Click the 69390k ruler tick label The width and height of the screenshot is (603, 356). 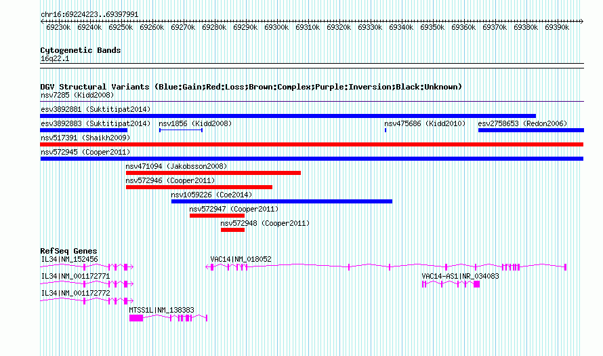[557, 28]
